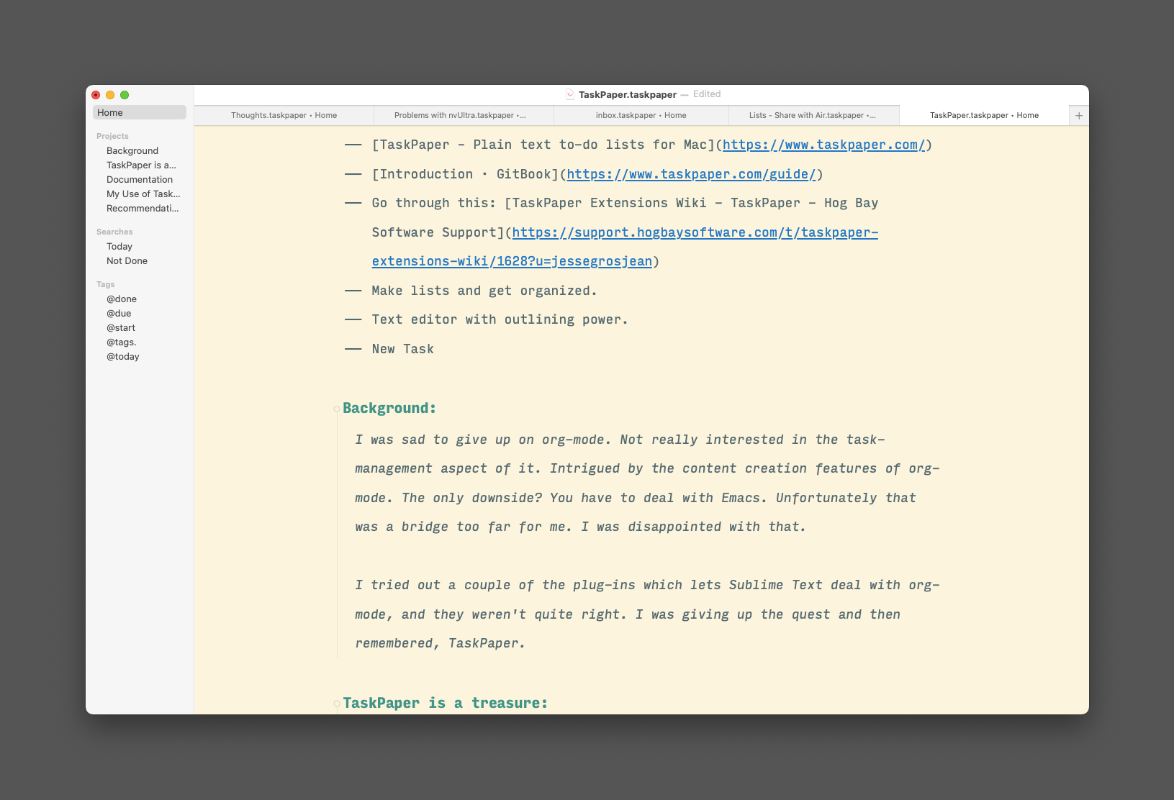Click the window title 'TaskPaper.taskpaper'
1174x800 pixels.
628,94
